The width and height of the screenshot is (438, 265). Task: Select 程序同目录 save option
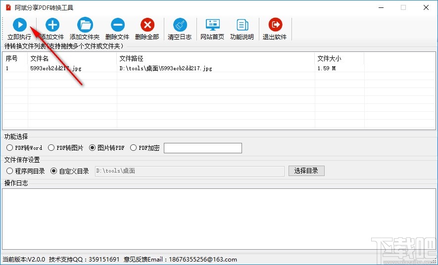[x=25, y=171]
